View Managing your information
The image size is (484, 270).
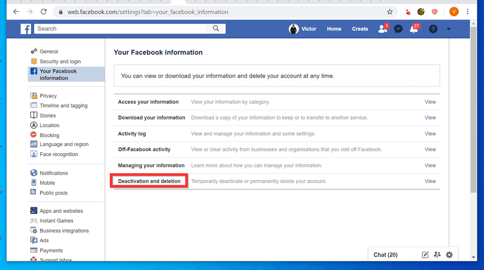pyautogui.click(x=430, y=166)
